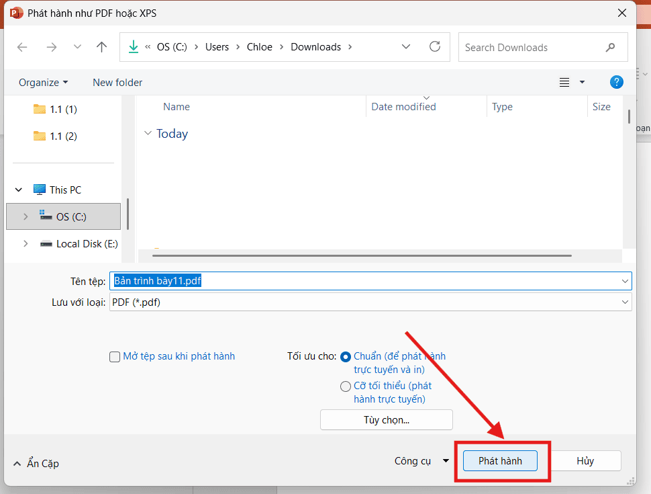Expand the OS (C:) drive tree node
The width and height of the screenshot is (651, 494).
pos(26,216)
